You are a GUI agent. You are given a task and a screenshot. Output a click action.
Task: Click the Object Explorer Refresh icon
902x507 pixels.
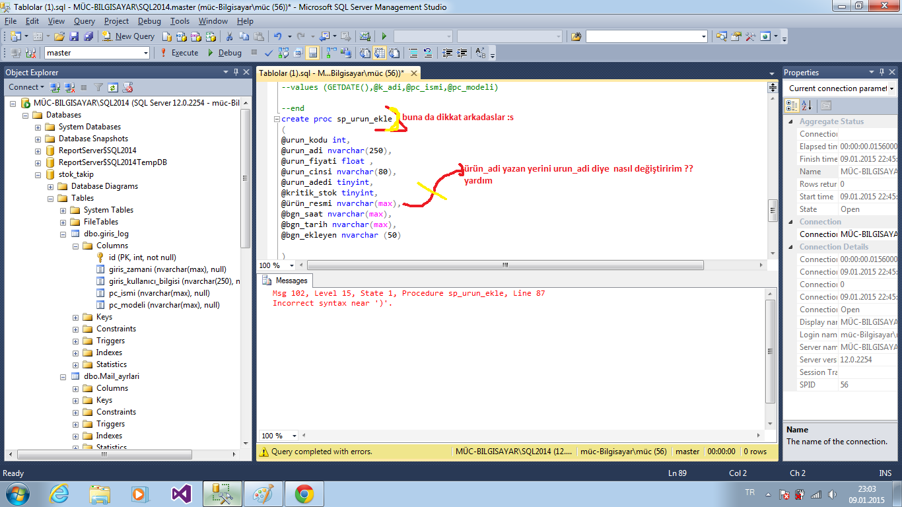click(113, 87)
